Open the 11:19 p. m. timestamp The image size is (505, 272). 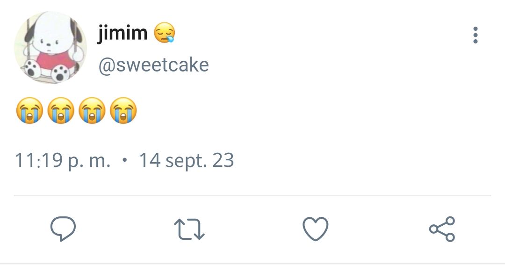[x=63, y=160]
